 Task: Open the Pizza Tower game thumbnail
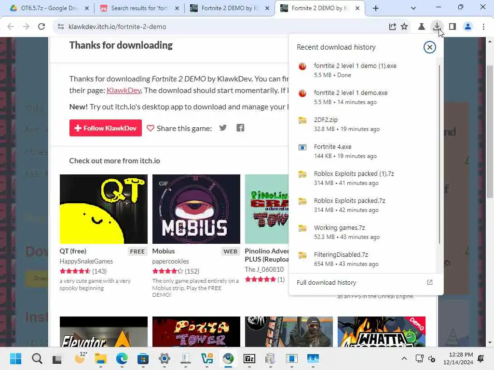pyautogui.click(x=196, y=331)
